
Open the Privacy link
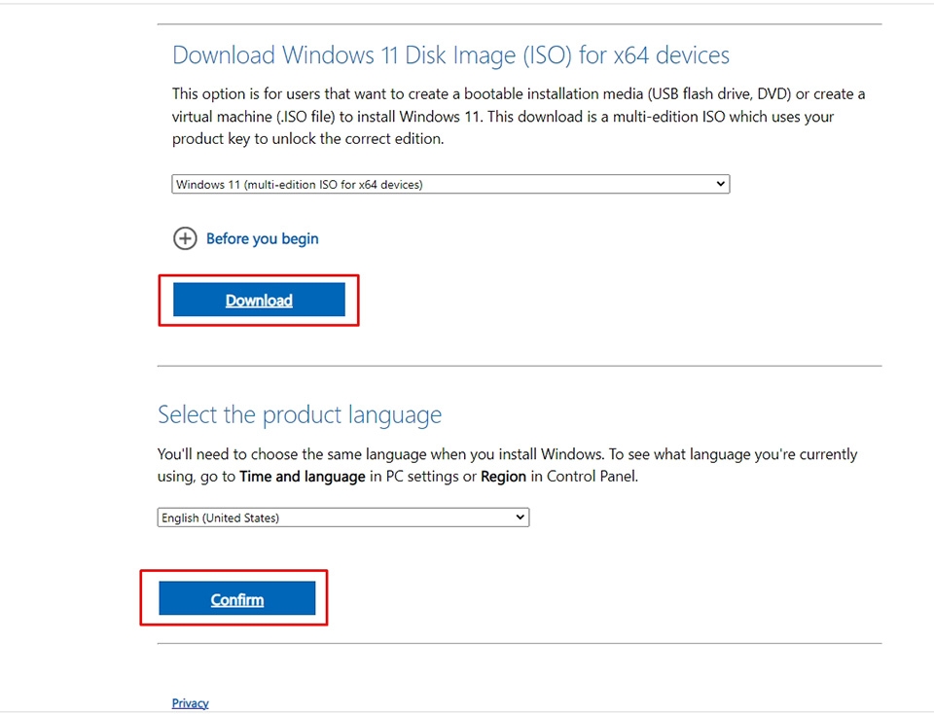tap(190, 703)
